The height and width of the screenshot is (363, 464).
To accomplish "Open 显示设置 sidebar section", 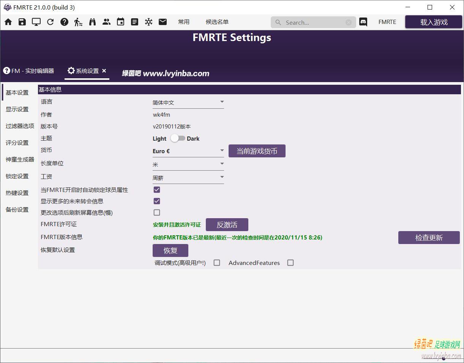I will (x=17, y=109).
